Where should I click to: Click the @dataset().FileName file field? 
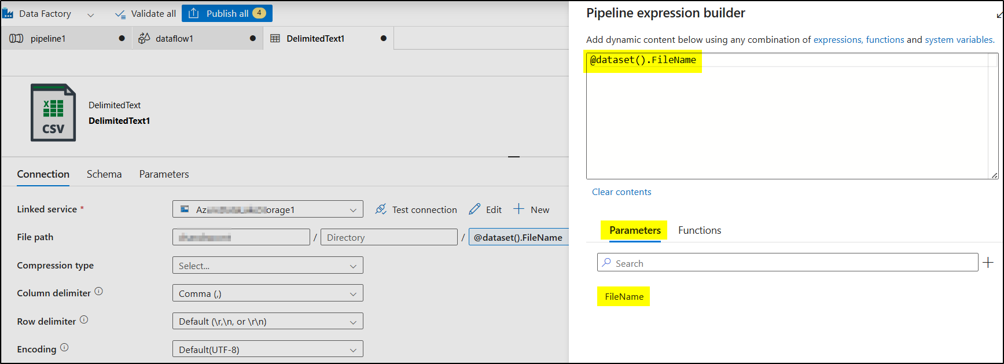518,237
